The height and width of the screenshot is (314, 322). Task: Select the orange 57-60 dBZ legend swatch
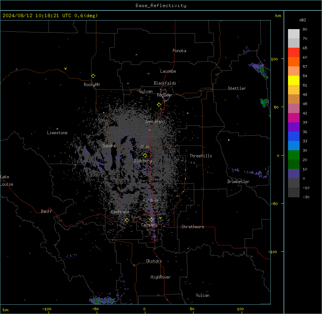(x=294, y=62)
